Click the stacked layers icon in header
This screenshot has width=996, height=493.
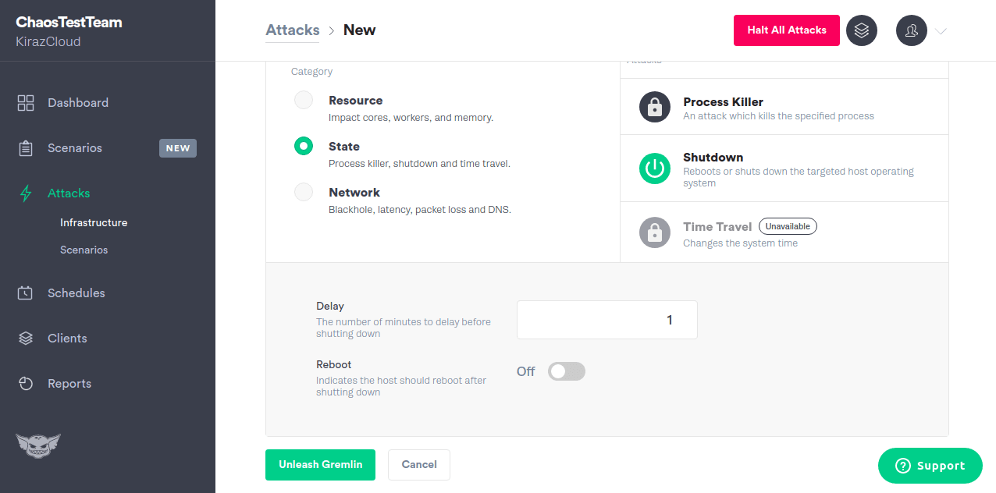tap(862, 30)
